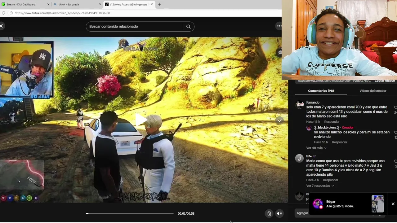Click the Creador badge label
397x223 pixels.
point(348,128)
